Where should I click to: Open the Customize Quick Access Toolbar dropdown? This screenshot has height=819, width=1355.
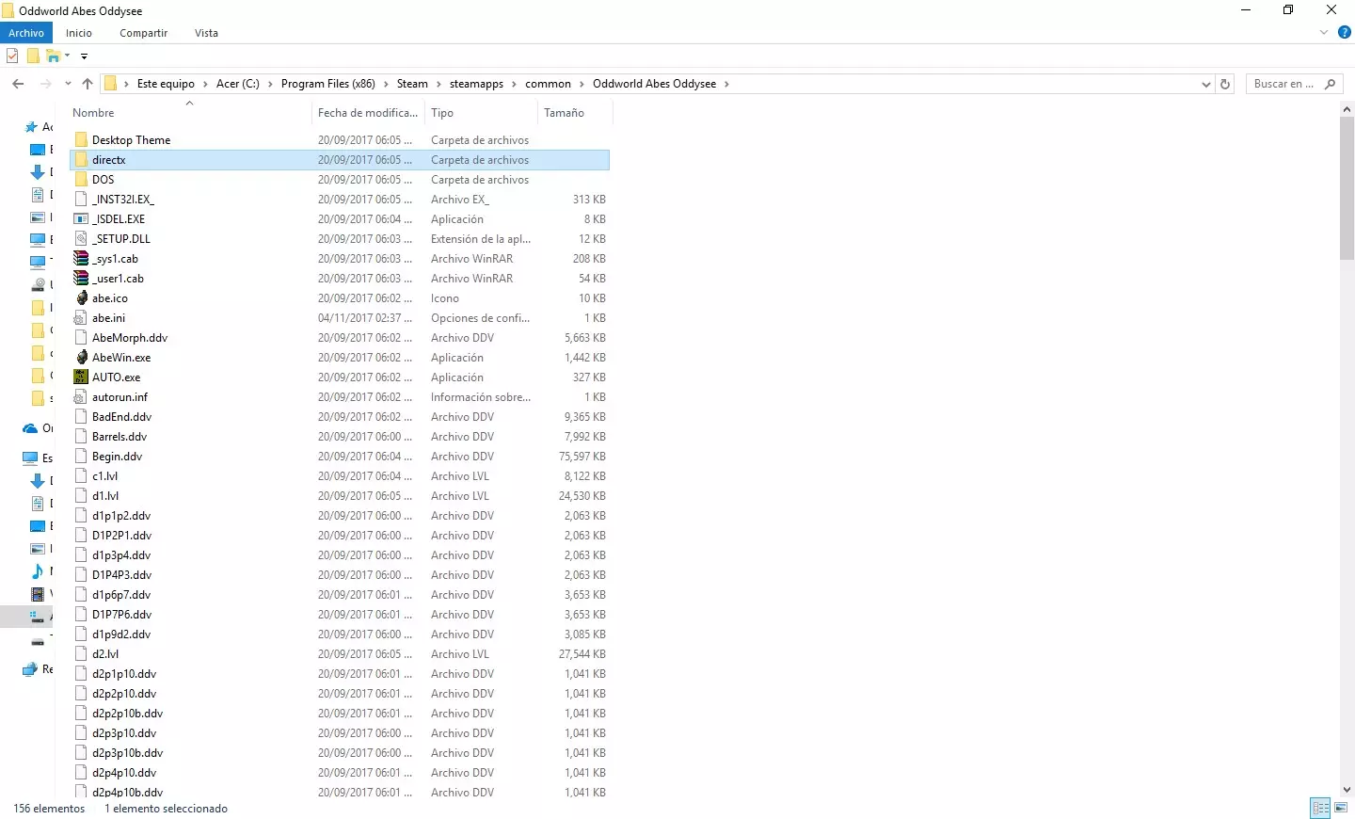(84, 56)
